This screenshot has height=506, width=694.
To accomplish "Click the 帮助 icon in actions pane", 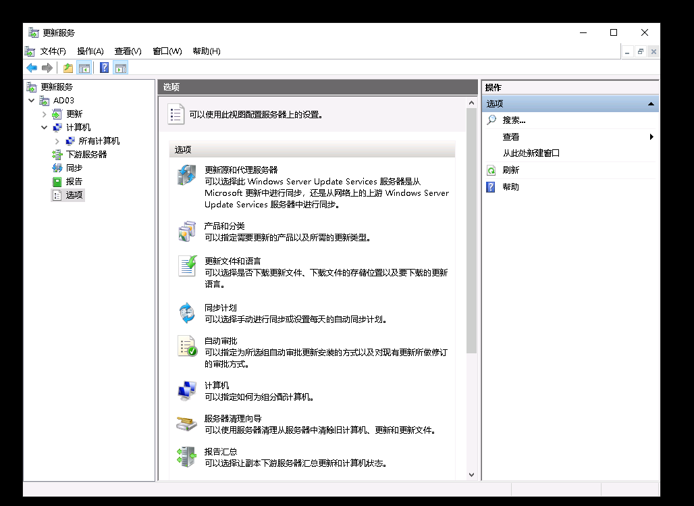I will pyautogui.click(x=491, y=187).
